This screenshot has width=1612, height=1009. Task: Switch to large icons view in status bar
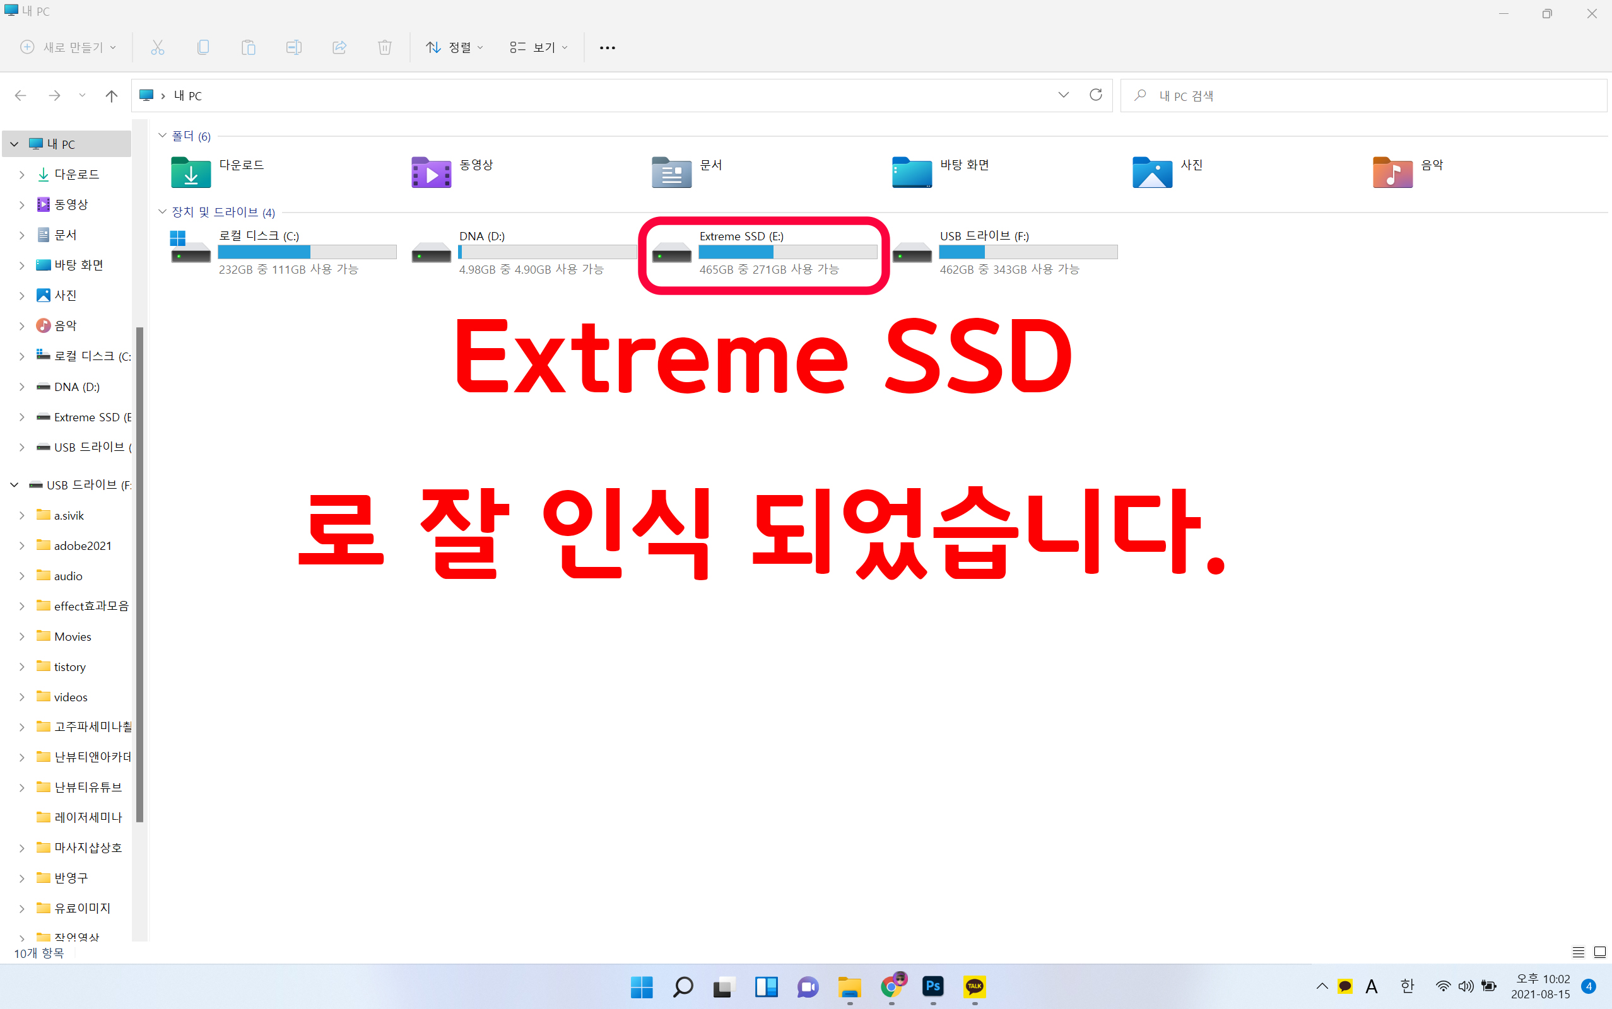pos(1600,952)
